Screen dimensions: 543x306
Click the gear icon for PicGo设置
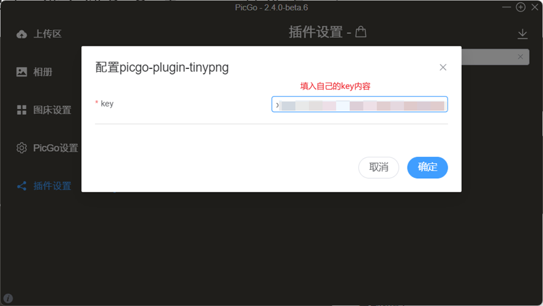pyautogui.click(x=21, y=148)
